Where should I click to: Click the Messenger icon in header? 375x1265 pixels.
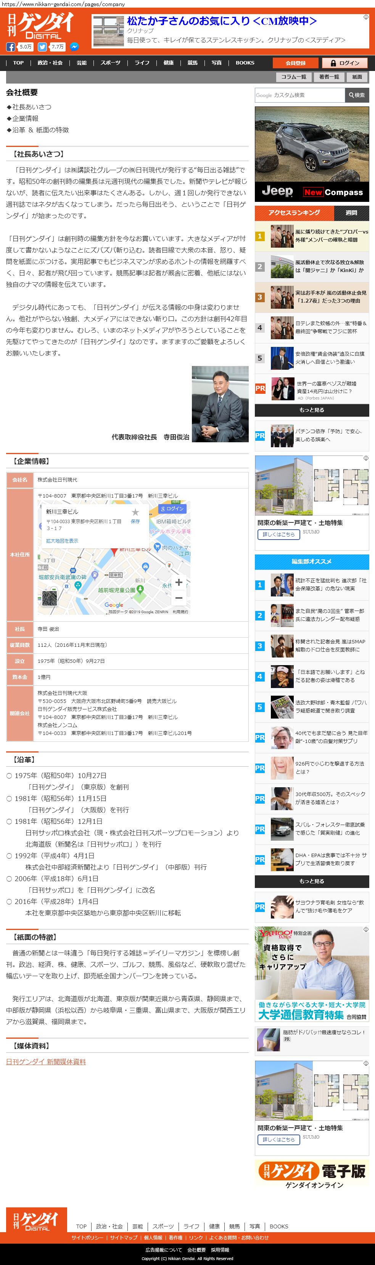coord(74,47)
